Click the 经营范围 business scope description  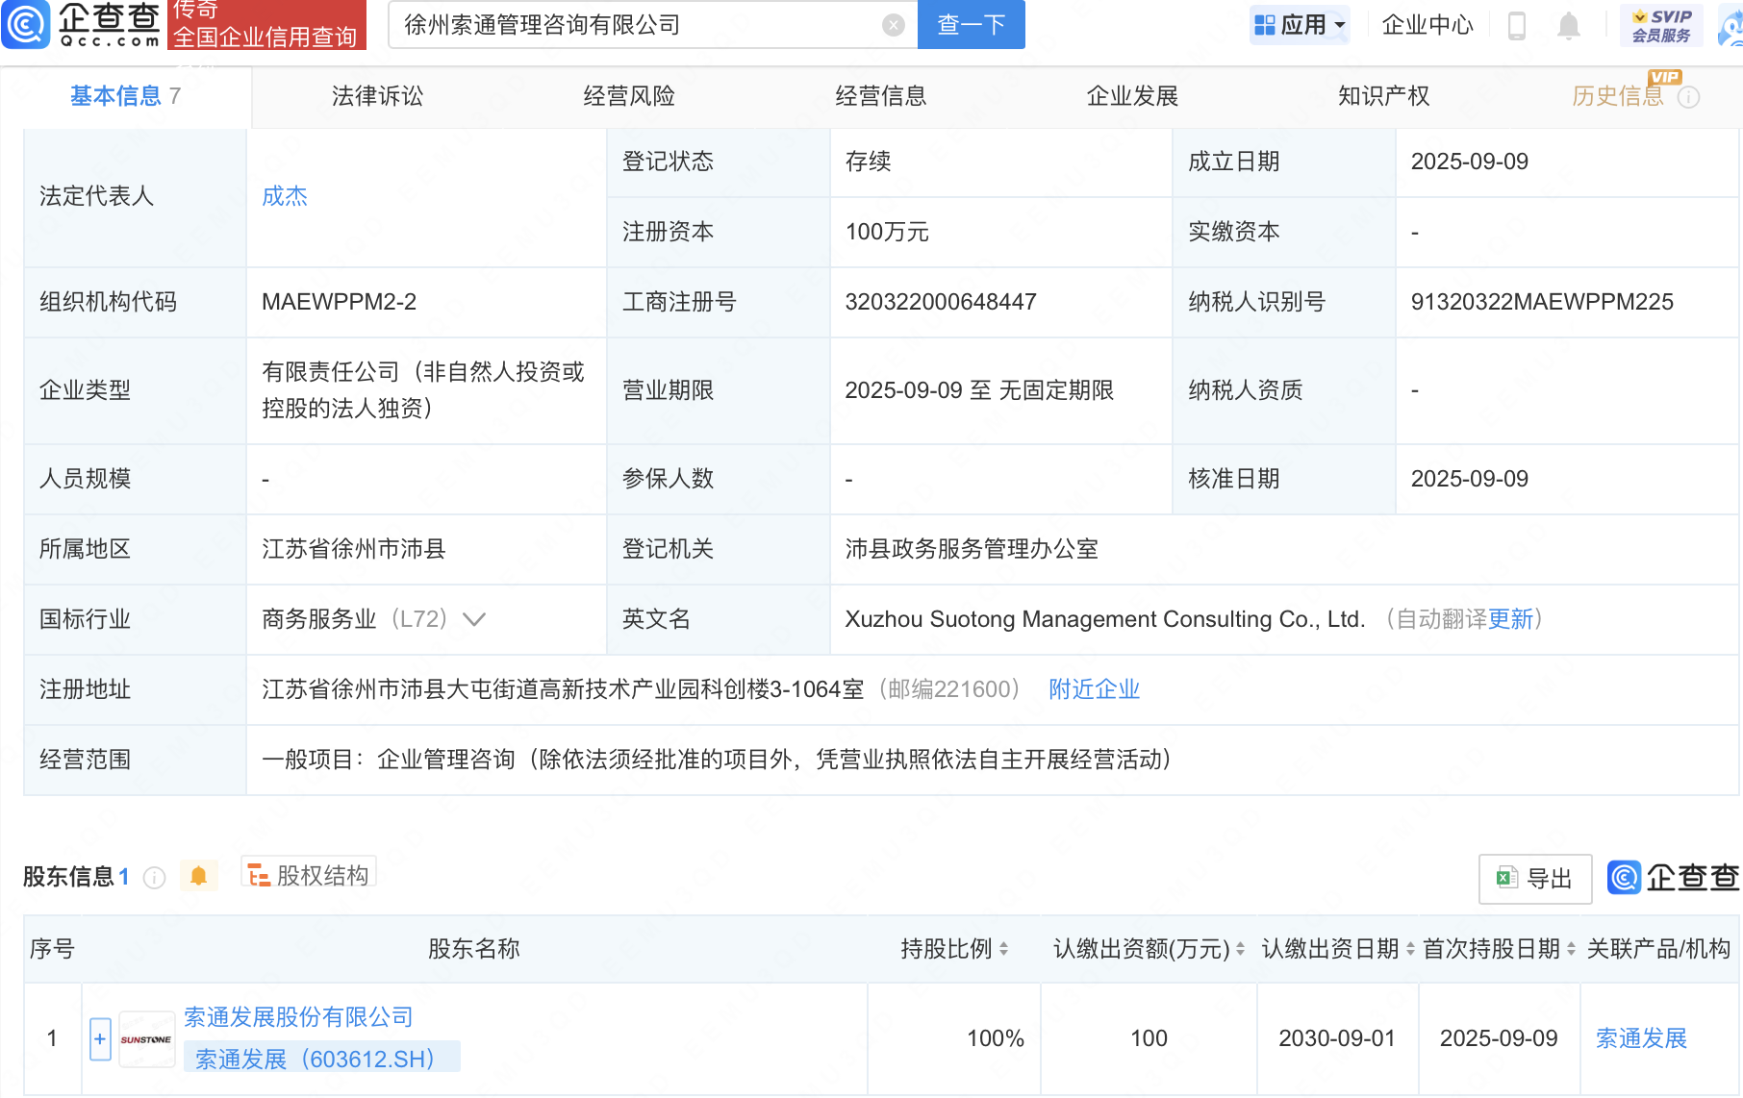pos(717,760)
